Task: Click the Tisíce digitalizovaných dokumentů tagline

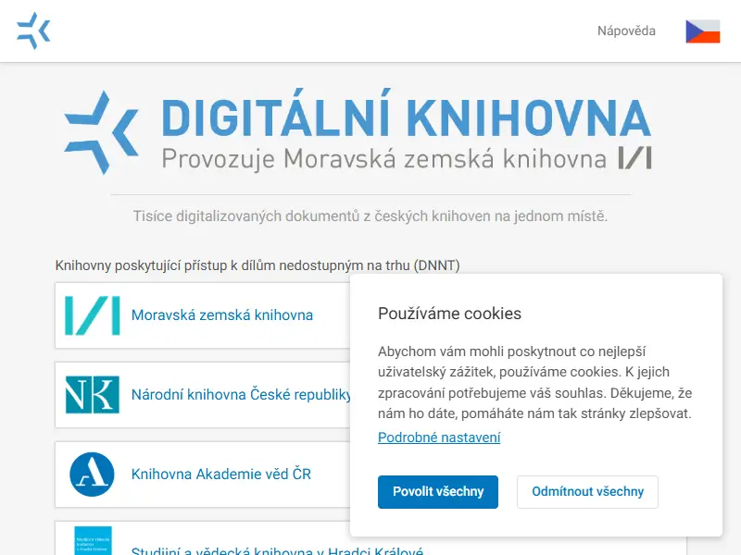Action: 370,216
